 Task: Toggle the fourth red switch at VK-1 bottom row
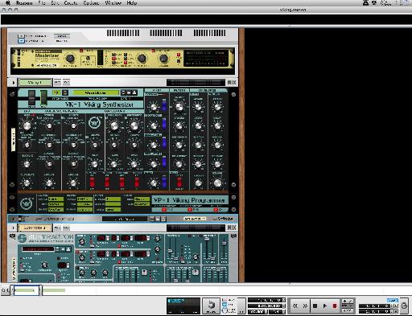(137, 182)
